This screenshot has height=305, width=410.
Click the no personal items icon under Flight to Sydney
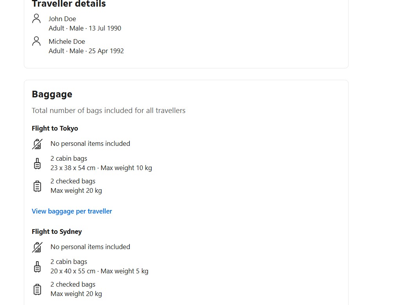tap(37, 247)
